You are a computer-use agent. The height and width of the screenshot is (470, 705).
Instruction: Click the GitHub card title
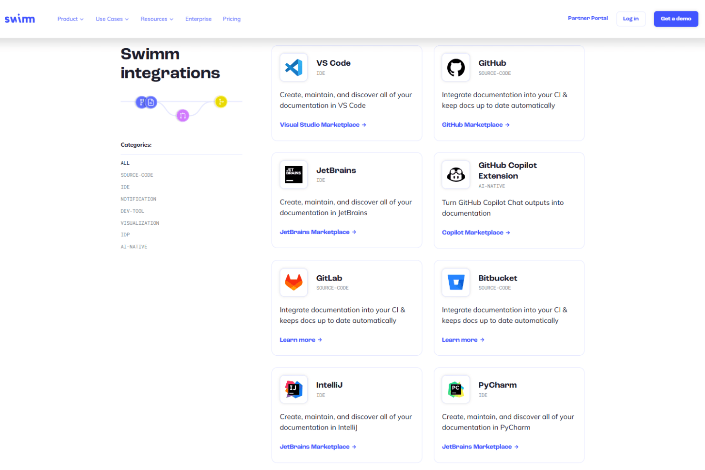pyautogui.click(x=492, y=63)
